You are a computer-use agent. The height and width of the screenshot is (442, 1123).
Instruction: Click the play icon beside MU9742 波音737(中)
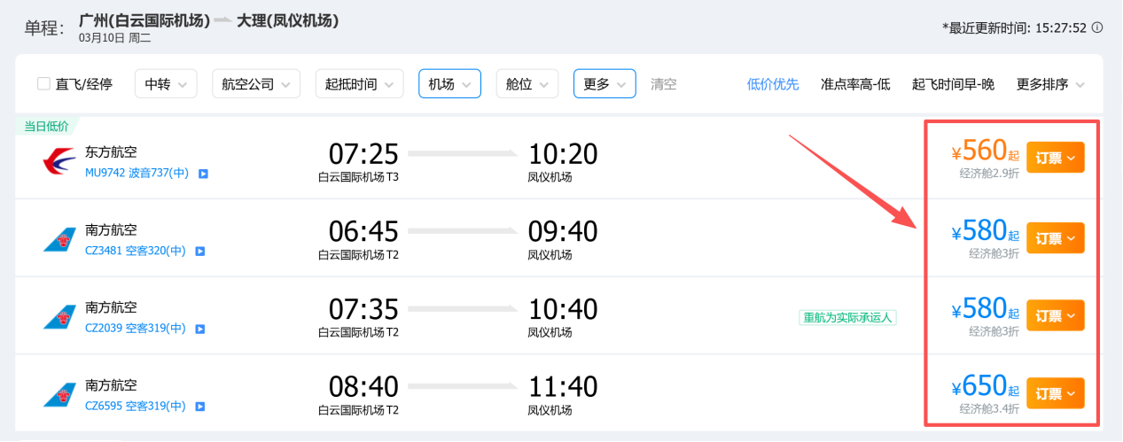tap(202, 174)
